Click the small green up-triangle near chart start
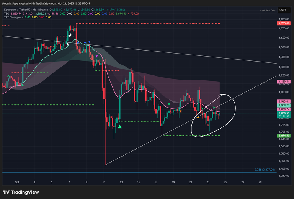The image size is (294, 199). point(23,85)
